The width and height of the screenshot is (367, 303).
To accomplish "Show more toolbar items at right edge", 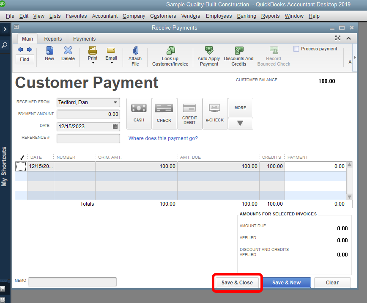I will point(355,58).
